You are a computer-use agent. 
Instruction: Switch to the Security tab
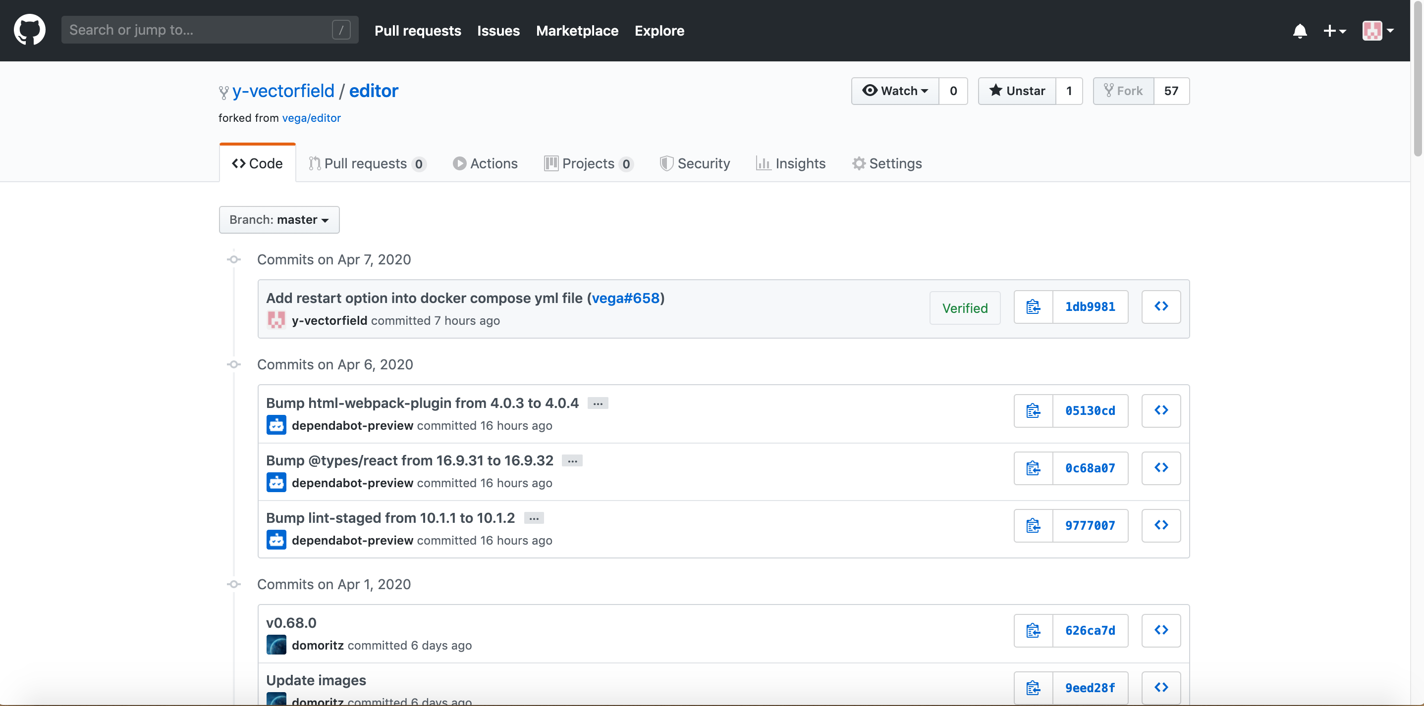pos(695,163)
